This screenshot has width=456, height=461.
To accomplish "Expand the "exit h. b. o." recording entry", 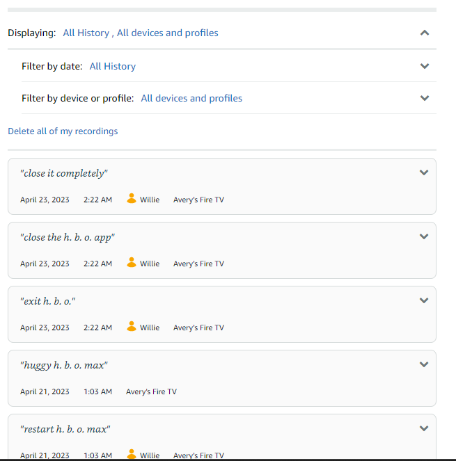I will pyautogui.click(x=424, y=300).
